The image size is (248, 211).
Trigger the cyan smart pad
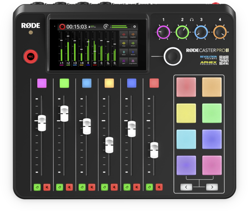186,140
